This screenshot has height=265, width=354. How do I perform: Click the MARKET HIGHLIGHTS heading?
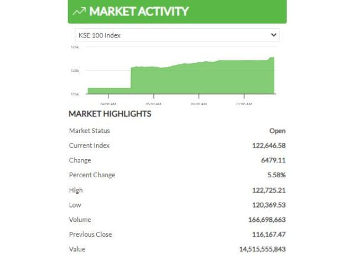[110, 114]
